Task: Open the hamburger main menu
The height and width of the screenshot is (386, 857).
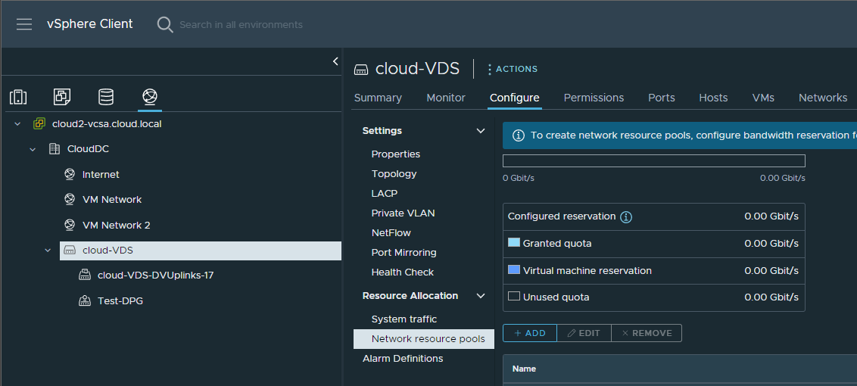Action: [24, 25]
